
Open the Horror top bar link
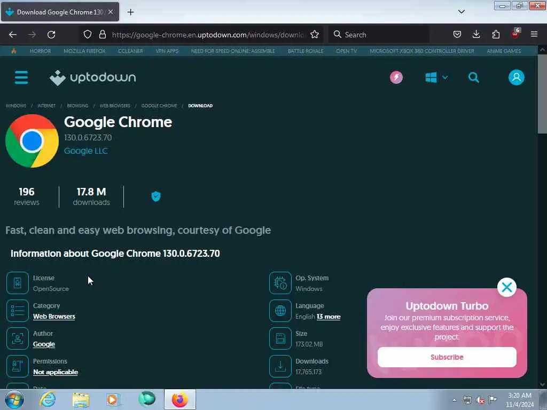(x=40, y=51)
